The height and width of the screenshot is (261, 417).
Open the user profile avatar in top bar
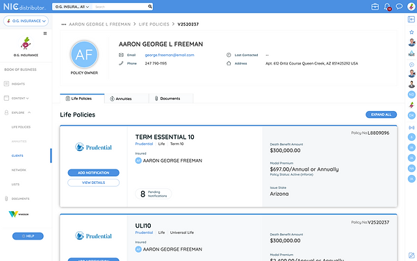point(411,6)
